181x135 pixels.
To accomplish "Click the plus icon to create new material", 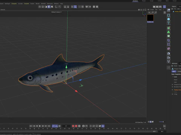I will pos(149,12).
